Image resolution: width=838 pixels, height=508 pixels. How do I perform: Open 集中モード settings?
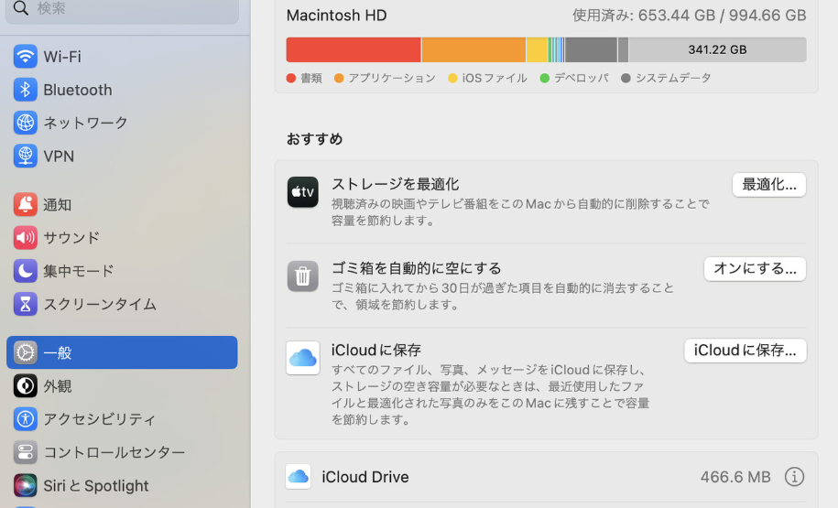(x=122, y=270)
